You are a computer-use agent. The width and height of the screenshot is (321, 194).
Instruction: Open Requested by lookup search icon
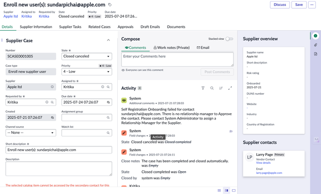(x=52, y=102)
